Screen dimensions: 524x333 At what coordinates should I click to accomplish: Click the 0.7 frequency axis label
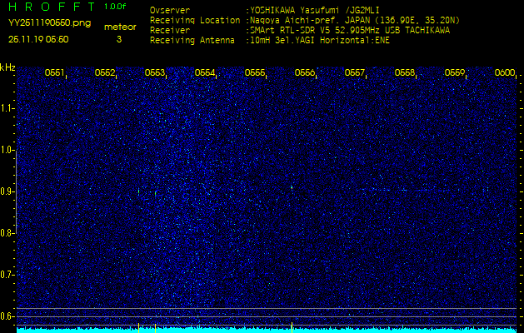7,275
